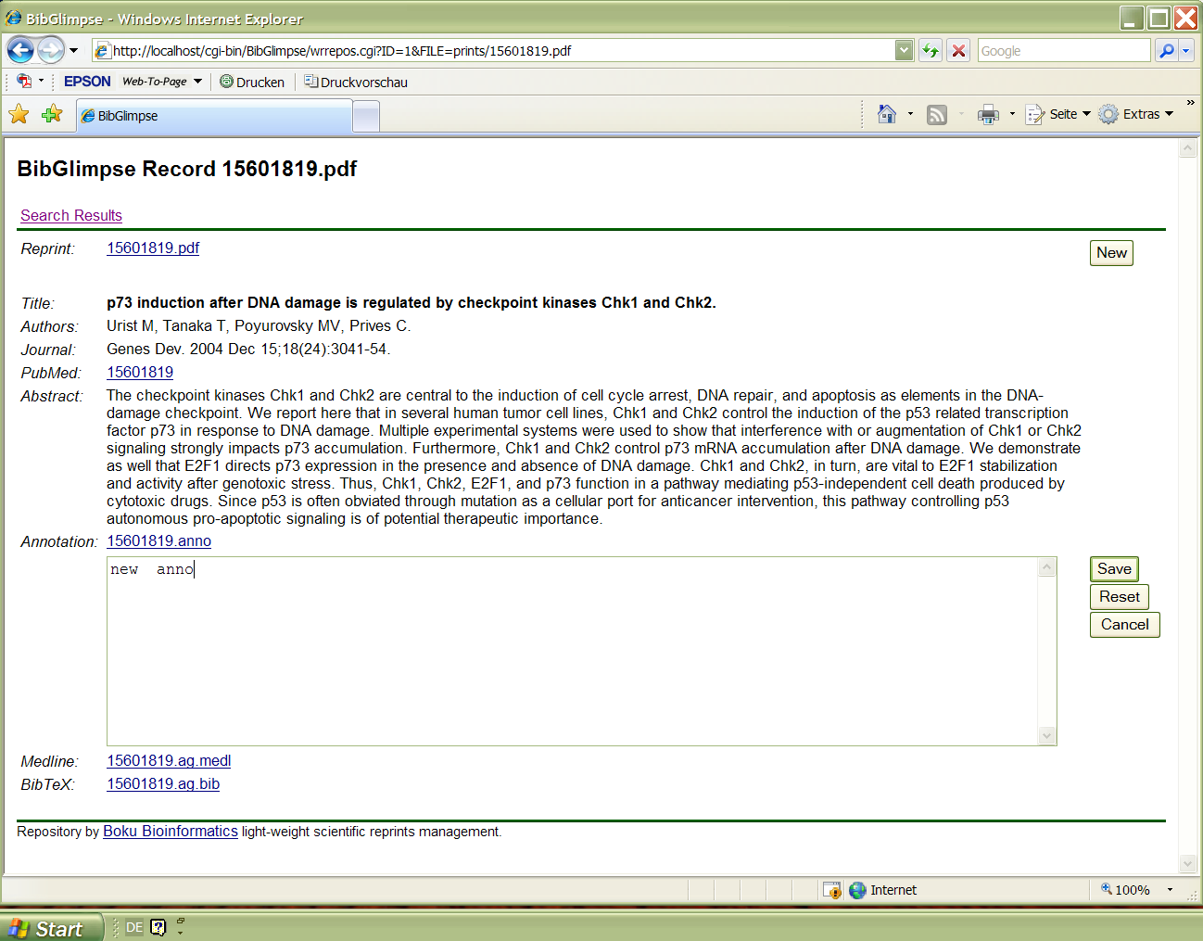Click the annotation box scroll-up arrow
This screenshot has height=941, width=1203.
tap(1047, 567)
